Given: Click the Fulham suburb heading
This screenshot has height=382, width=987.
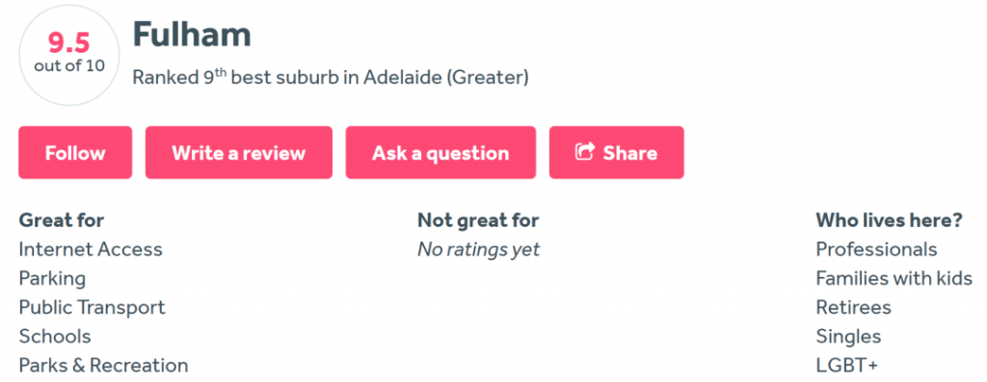Looking at the screenshot, I should pyautogui.click(x=192, y=34).
